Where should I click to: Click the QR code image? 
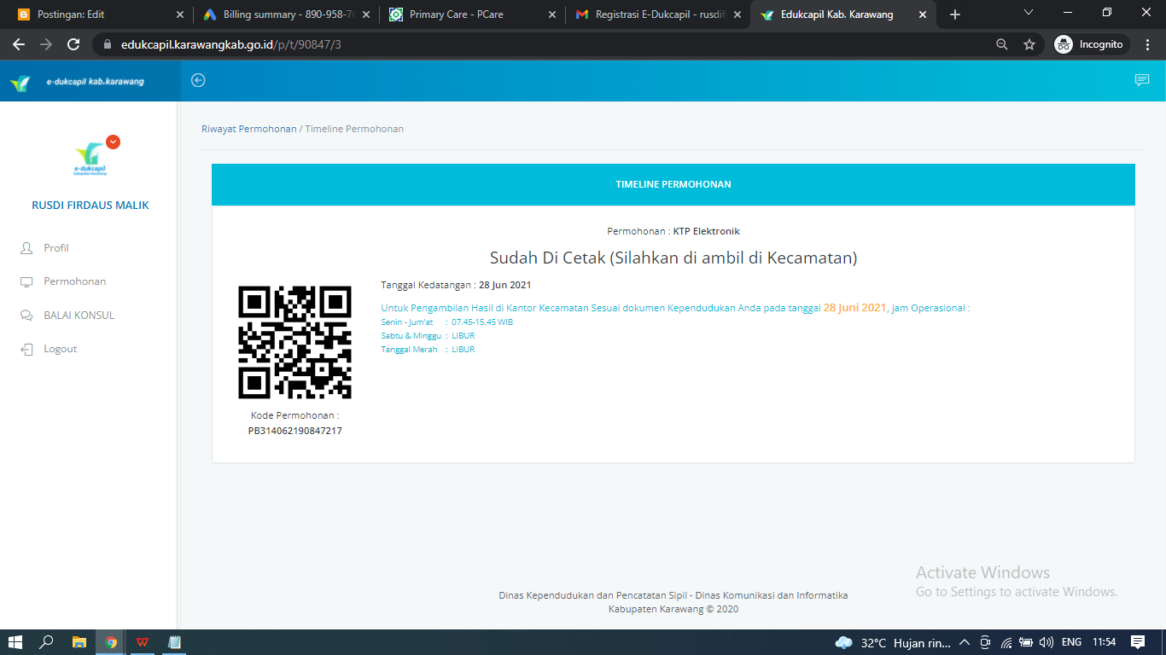tap(294, 343)
